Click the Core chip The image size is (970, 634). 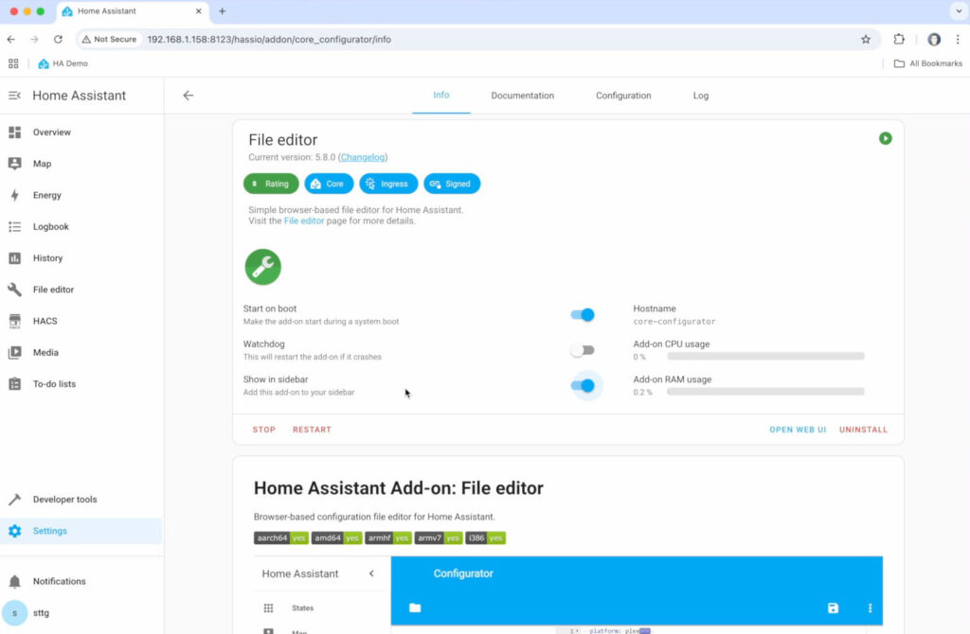tap(329, 184)
